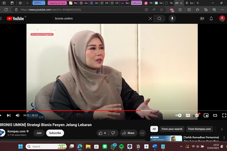Image resolution: width=227 pixels, height=151 pixels.
Task: Open the Windows Start menu
Action: point(21,146)
